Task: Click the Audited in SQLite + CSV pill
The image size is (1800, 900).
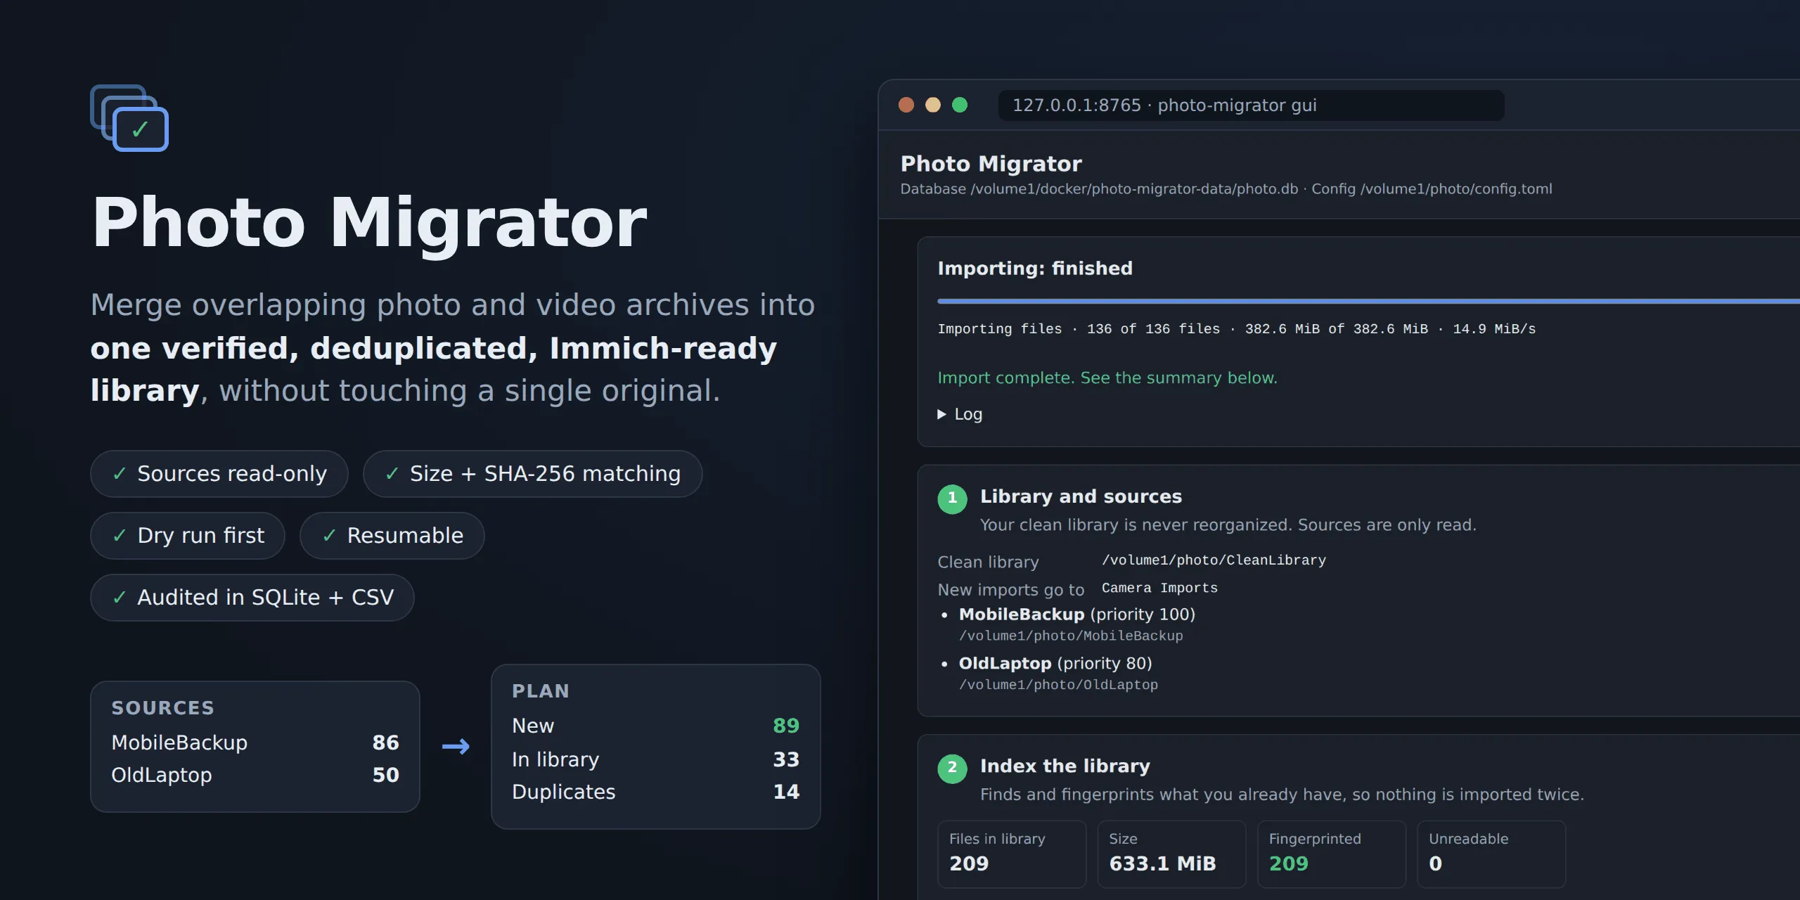Action: 252,598
